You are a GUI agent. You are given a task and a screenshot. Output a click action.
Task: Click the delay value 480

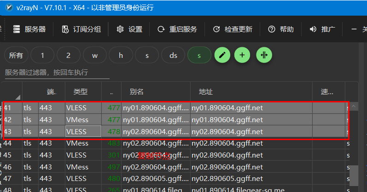tap(114, 179)
